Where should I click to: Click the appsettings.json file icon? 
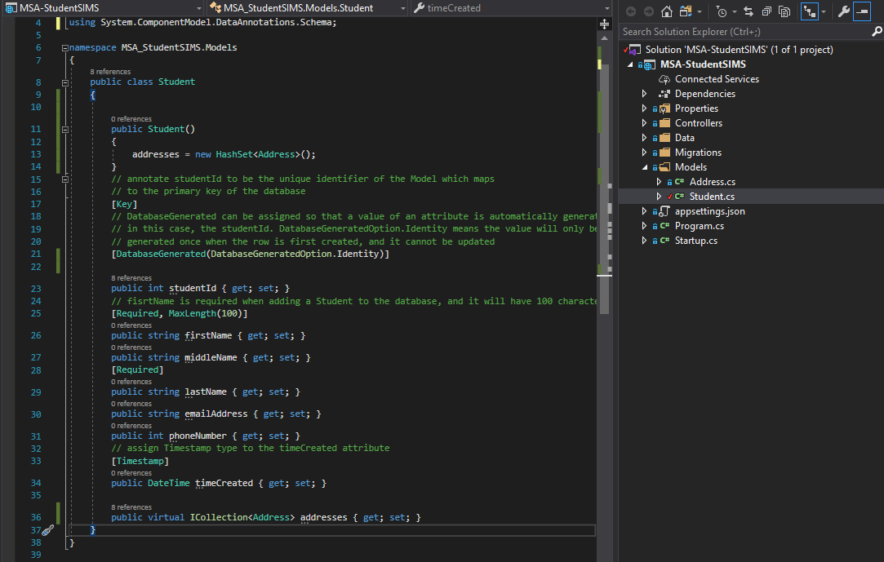tap(664, 211)
